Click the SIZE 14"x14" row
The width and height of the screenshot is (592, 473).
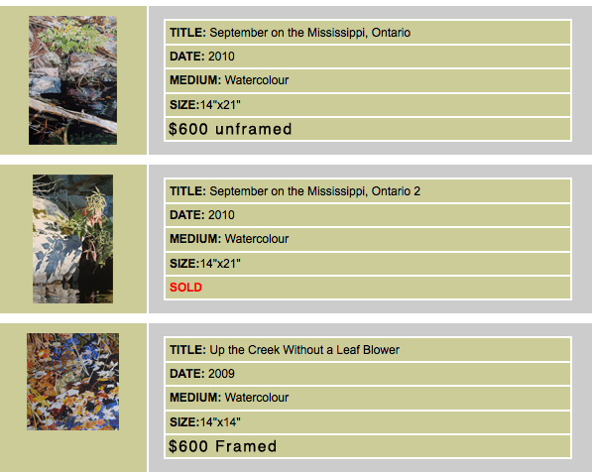coord(368,422)
